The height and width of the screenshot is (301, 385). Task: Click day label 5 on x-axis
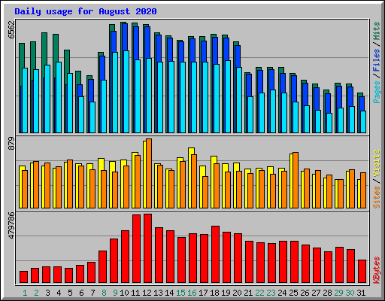point(70,293)
